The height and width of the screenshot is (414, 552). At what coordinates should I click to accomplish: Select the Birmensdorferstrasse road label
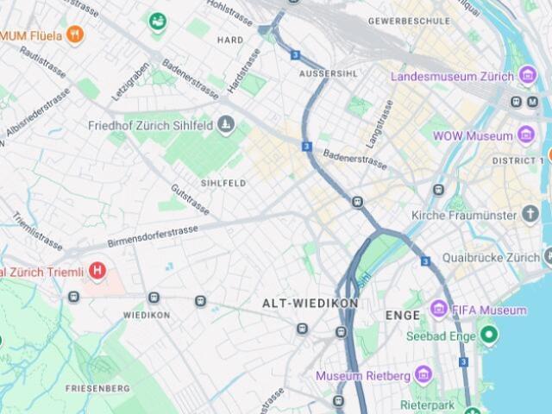pyautogui.click(x=153, y=236)
